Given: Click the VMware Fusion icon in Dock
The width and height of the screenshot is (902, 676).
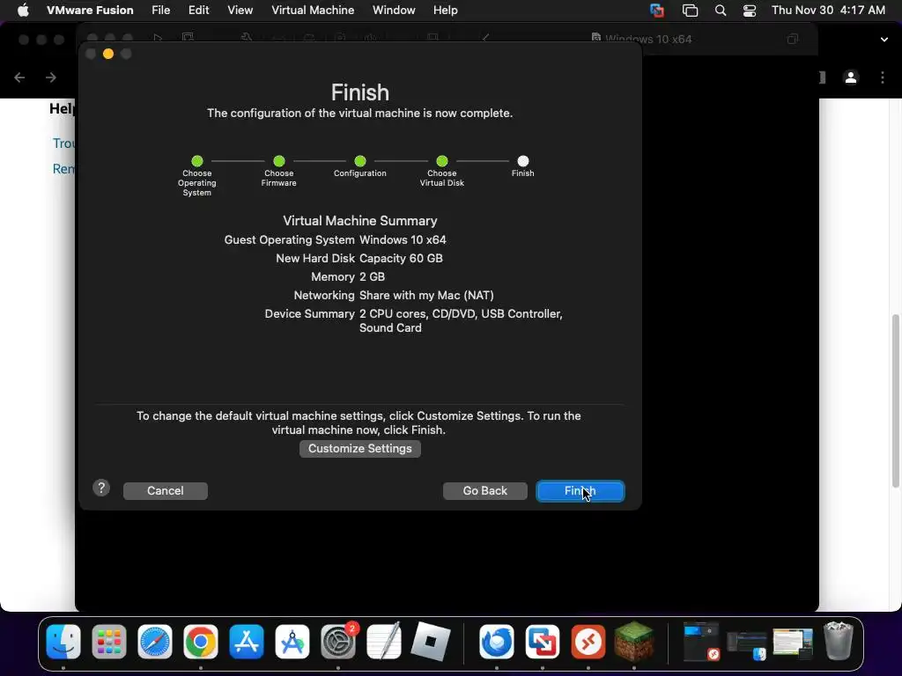Looking at the screenshot, I should [543, 642].
